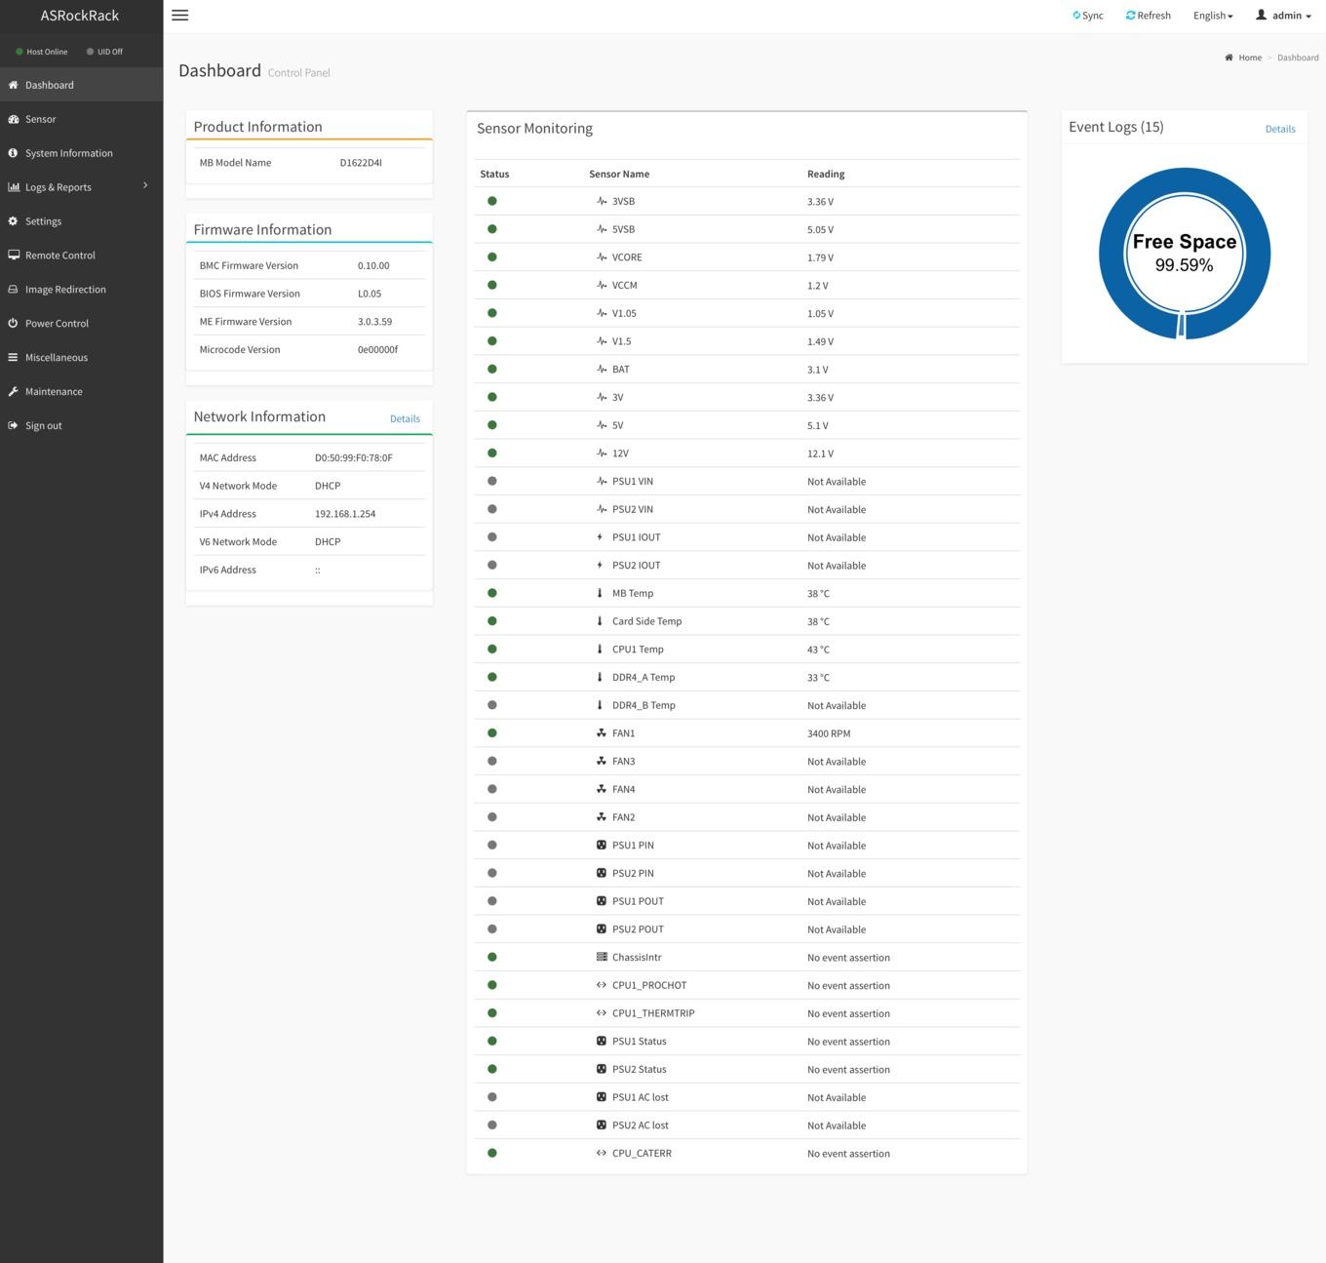Click the Power Control power icon
Screen dimensions: 1326x1263
[x=13, y=324]
